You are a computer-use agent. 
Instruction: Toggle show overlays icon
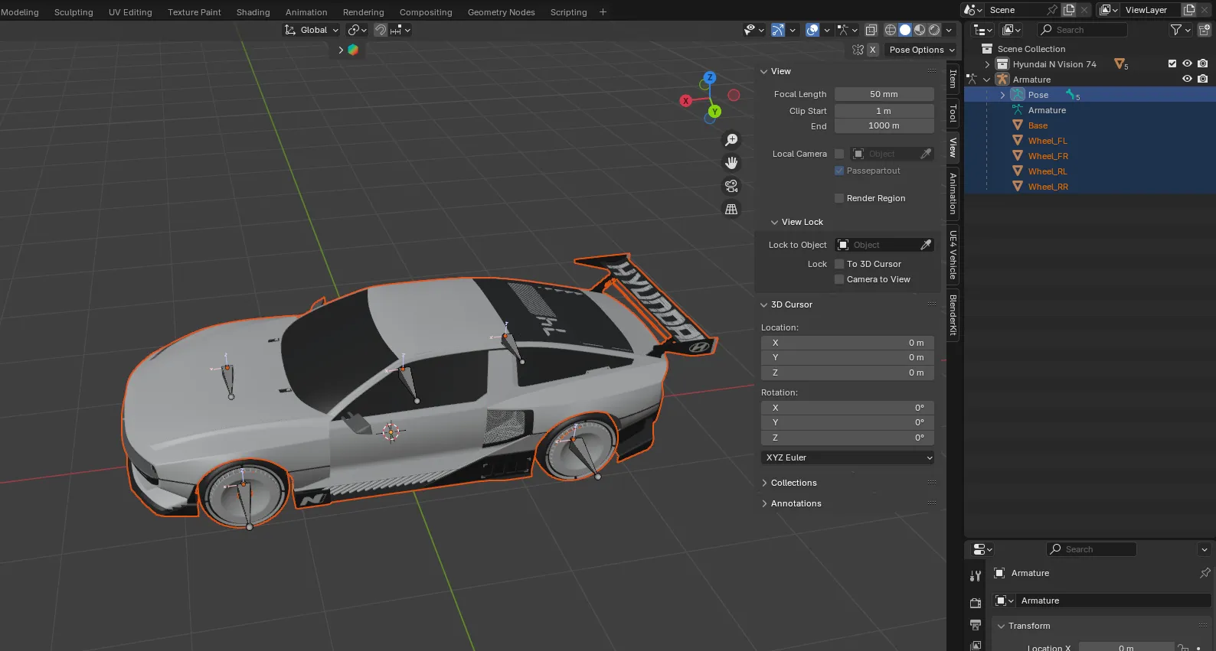pyautogui.click(x=812, y=30)
